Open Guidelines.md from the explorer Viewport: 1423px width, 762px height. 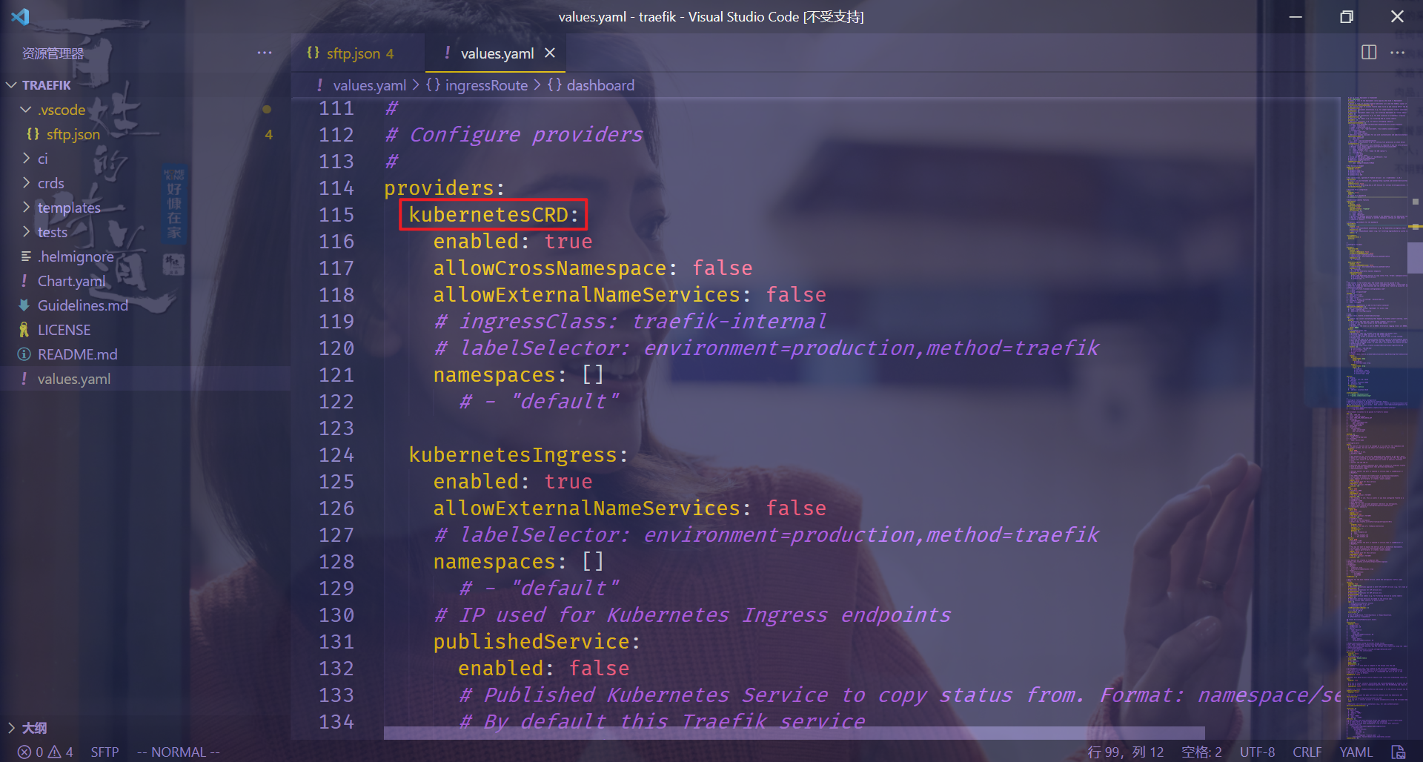(x=83, y=305)
